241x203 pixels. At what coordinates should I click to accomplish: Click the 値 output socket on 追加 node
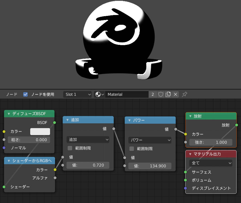(x=114, y=129)
